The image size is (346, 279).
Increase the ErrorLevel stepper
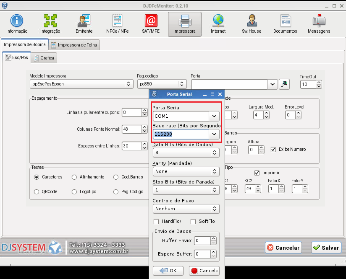coord(298,113)
